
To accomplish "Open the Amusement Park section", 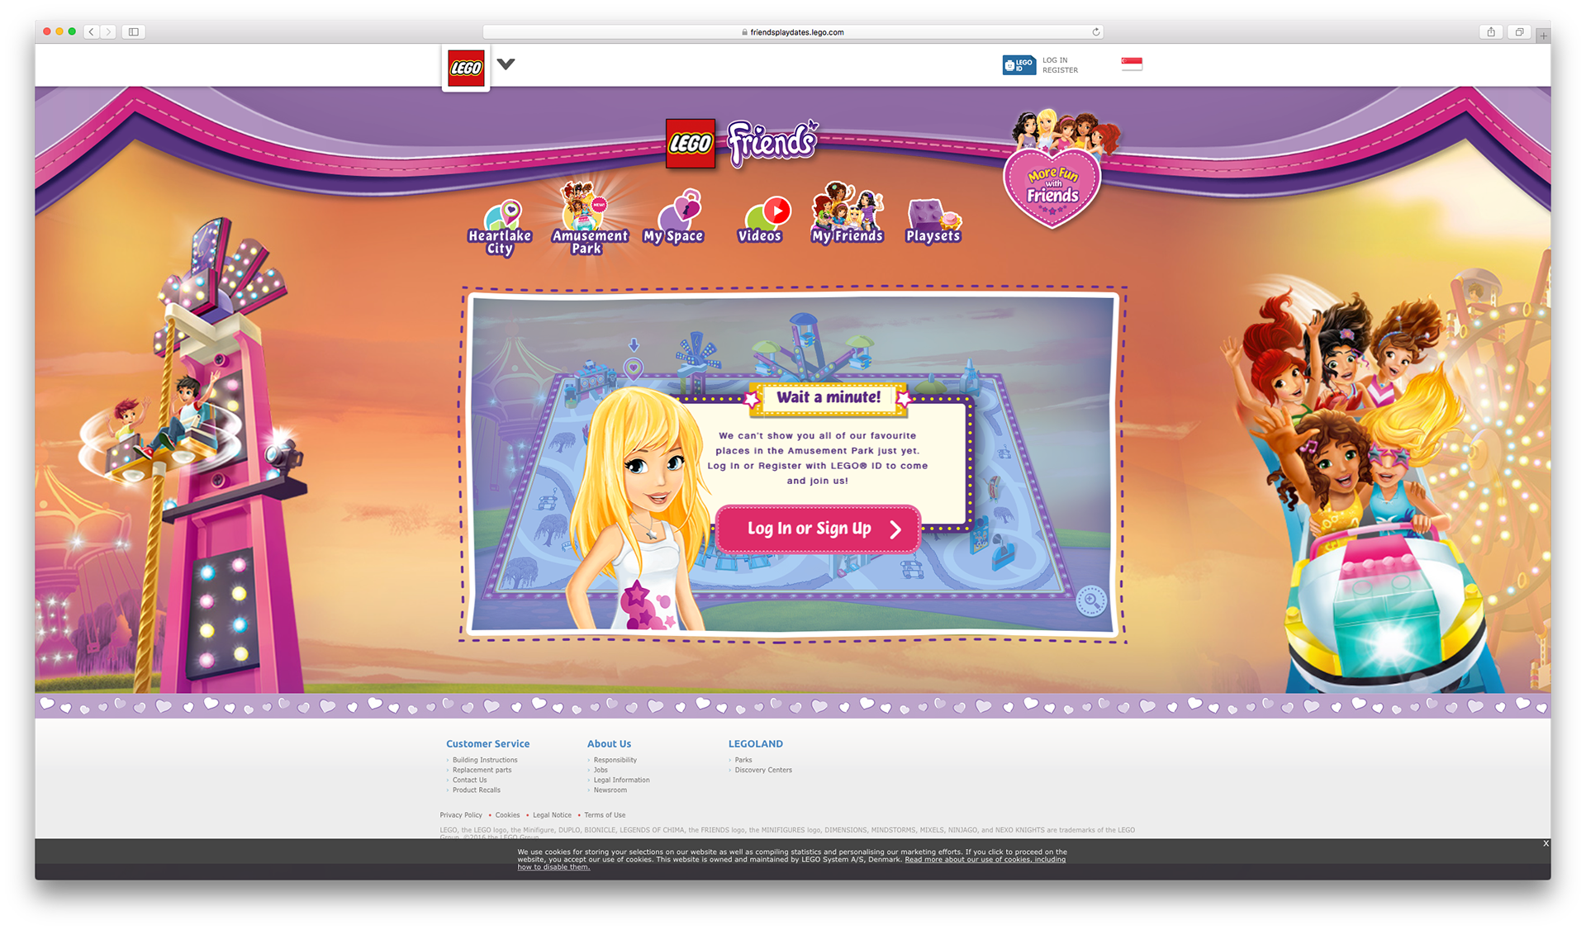I will (588, 220).
